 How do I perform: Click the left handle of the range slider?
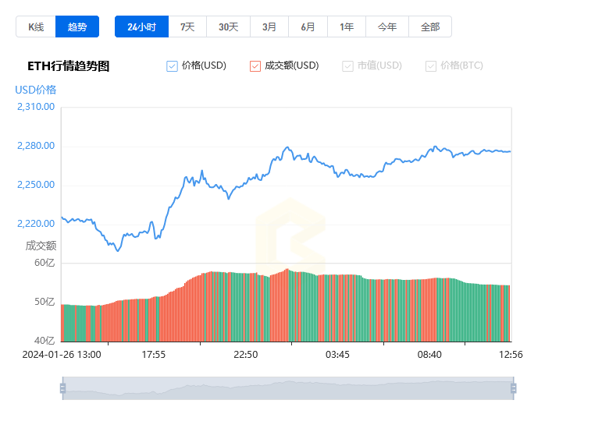coord(63,388)
